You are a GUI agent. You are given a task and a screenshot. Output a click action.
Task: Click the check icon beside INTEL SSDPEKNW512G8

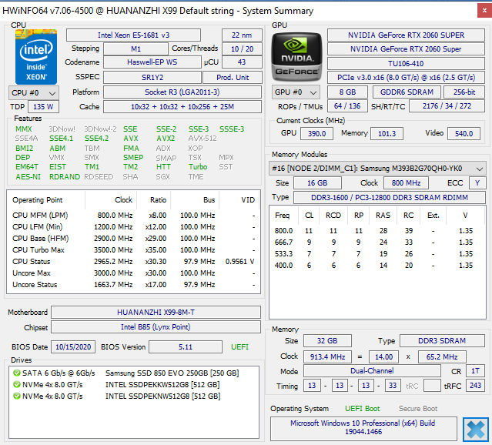pos(17,396)
